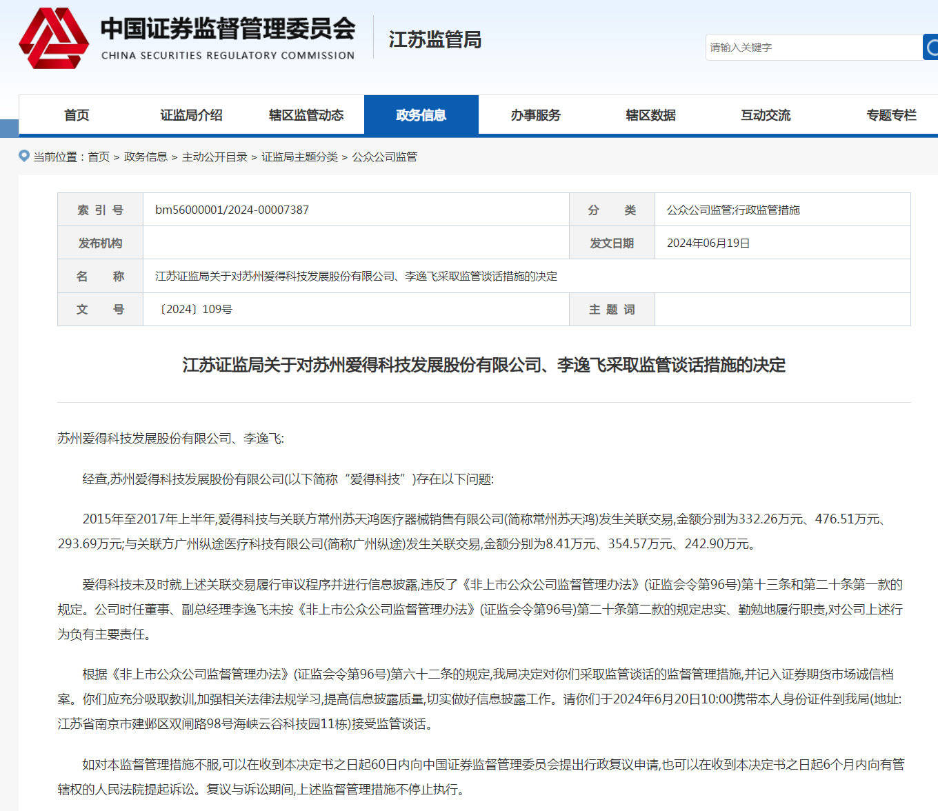Click the 发布机构 label cell
Viewport: 938px width, 811px height.
pos(101,243)
